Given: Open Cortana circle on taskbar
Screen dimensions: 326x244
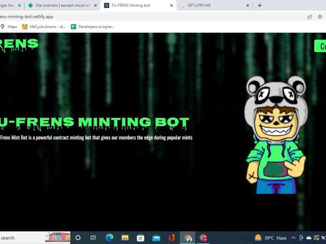Looking at the screenshot, I should [78, 238].
